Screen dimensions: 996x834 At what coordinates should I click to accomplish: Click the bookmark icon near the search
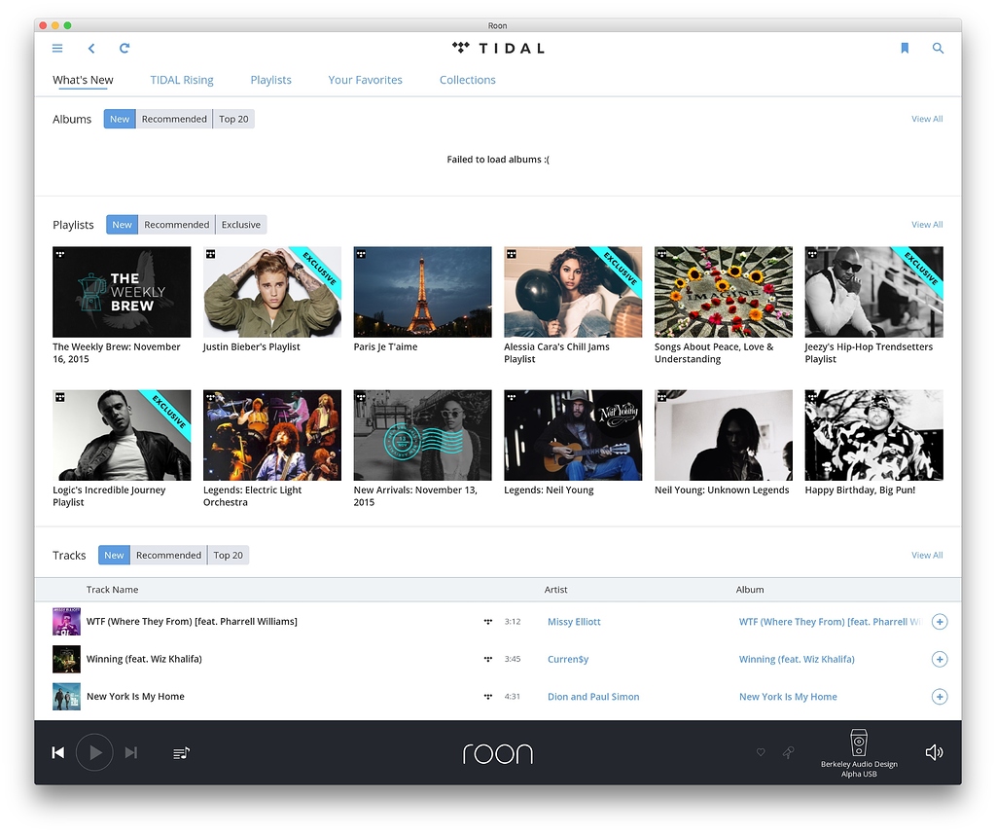pos(905,48)
